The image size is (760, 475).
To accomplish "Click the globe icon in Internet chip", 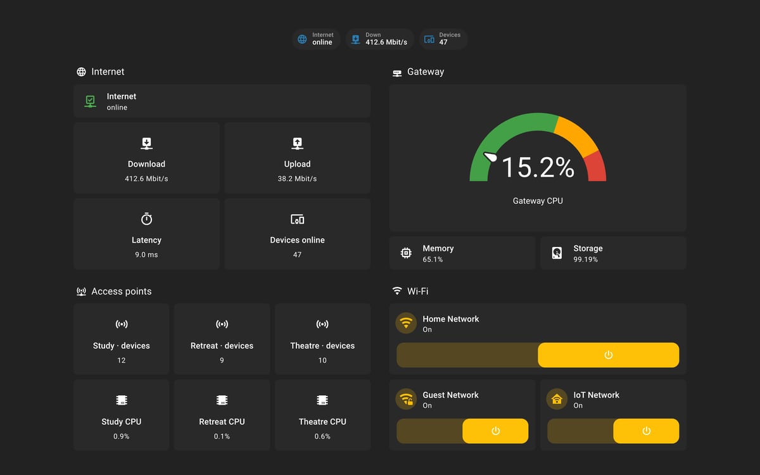I will coord(302,39).
